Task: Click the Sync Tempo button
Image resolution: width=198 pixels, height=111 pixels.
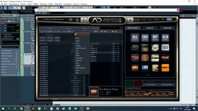Action: point(151,84)
